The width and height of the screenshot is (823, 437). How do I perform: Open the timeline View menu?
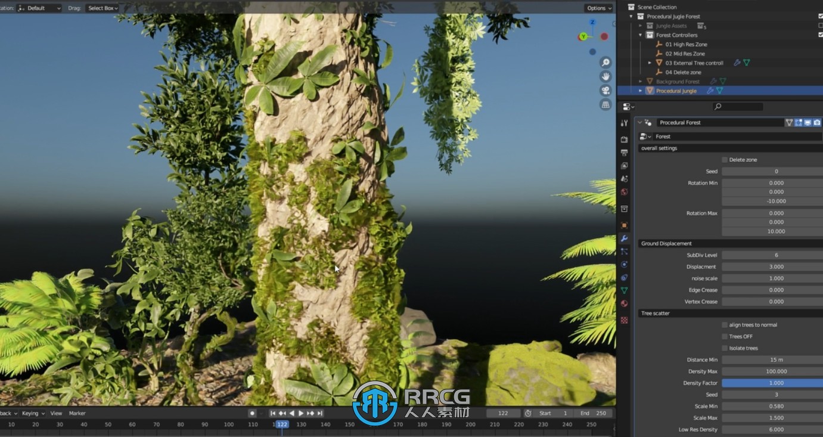56,413
